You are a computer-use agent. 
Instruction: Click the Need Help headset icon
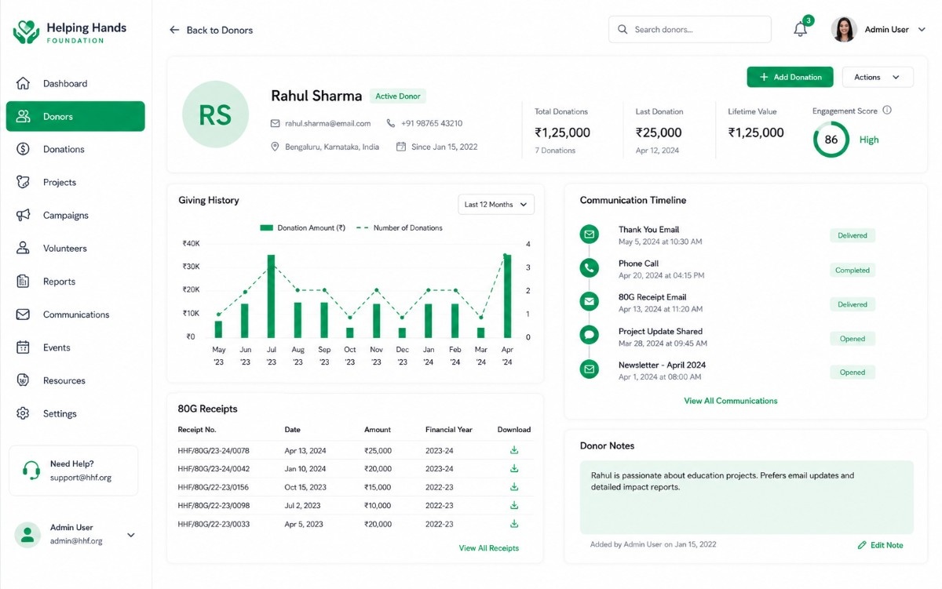(31, 470)
